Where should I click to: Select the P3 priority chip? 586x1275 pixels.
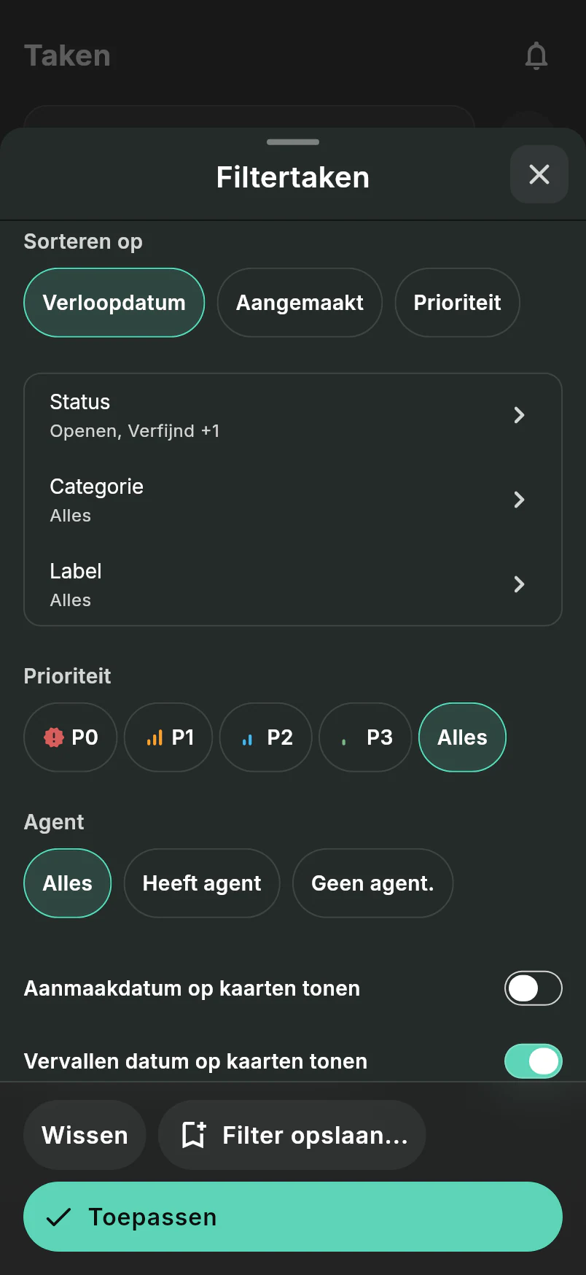point(365,737)
